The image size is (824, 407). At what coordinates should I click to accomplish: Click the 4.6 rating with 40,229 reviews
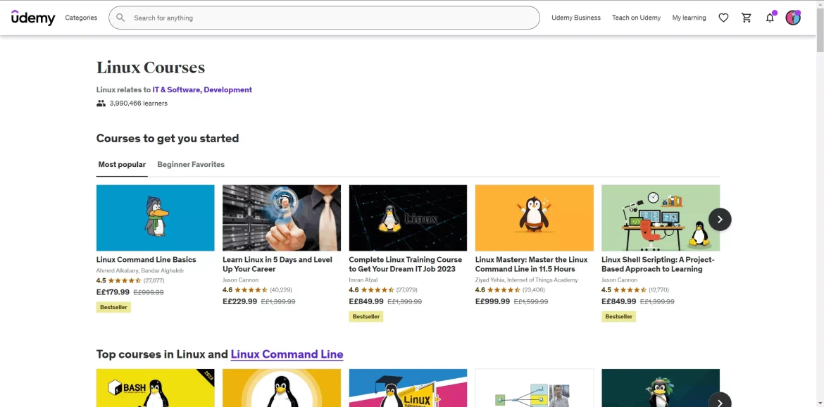[x=258, y=290]
